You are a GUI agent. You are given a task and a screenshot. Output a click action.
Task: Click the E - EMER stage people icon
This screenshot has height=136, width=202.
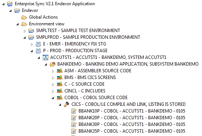coord(38,44)
